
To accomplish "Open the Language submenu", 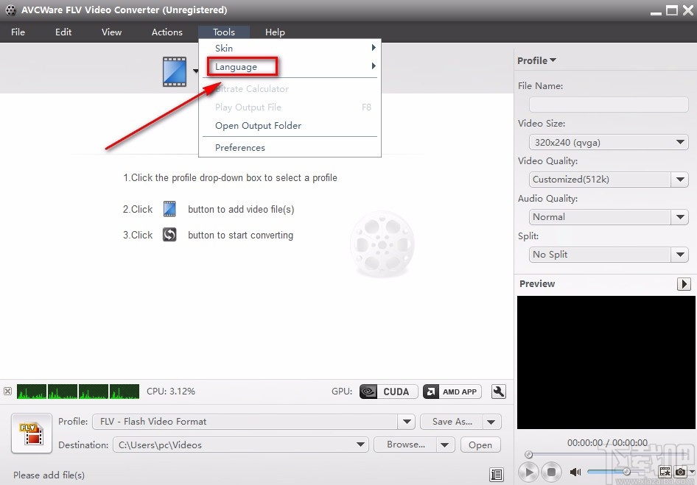I will pyautogui.click(x=290, y=67).
